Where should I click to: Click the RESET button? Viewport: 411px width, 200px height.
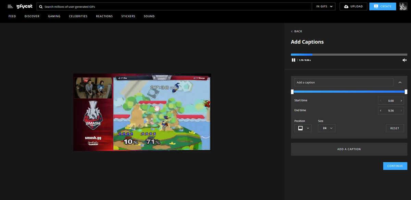(x=395, y=128)
